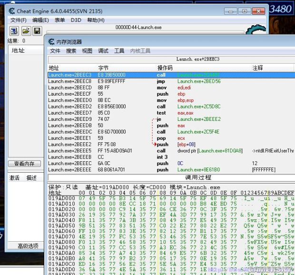
Task: Click the open process computer icon
Action: pyautogui.click(x=14, y=31)
